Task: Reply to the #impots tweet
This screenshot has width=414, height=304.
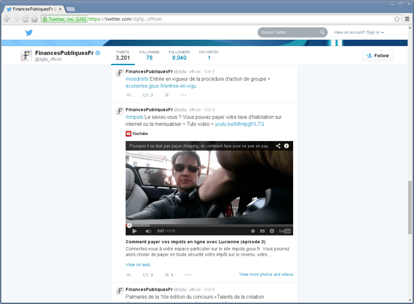Action: tap(129, 275)
